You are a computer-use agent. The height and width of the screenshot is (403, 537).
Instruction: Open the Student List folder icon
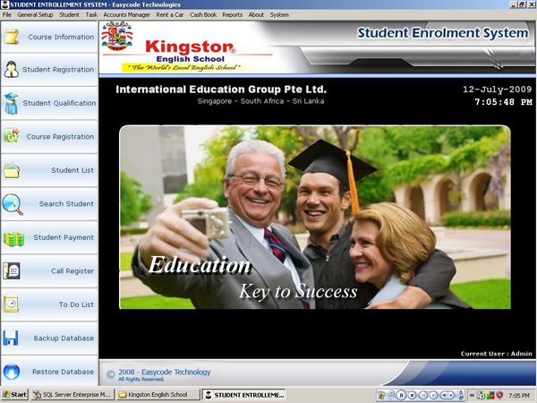click(12, 170)
